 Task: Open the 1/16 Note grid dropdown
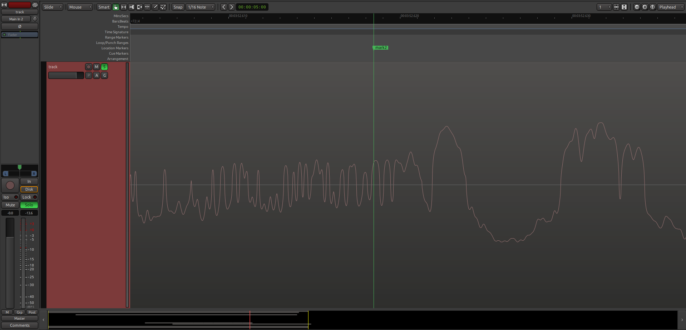(201, 7)
